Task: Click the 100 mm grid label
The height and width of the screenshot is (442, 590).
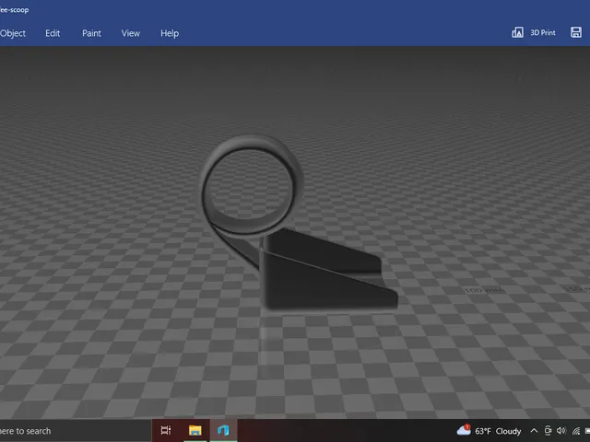Action: [484, 290]
